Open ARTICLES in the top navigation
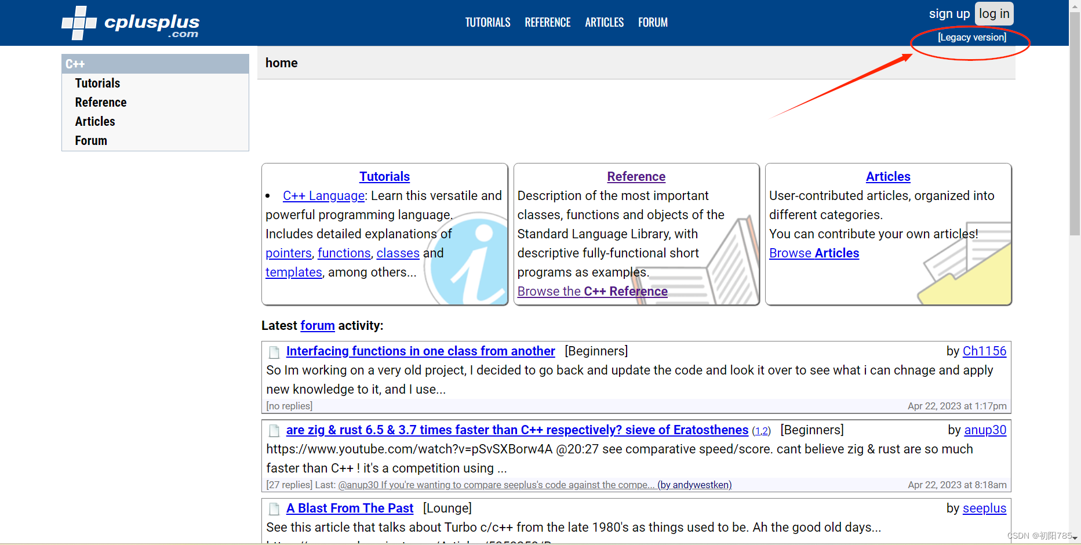This screenshot has width=1081, height=545. (x=604, y=23)
